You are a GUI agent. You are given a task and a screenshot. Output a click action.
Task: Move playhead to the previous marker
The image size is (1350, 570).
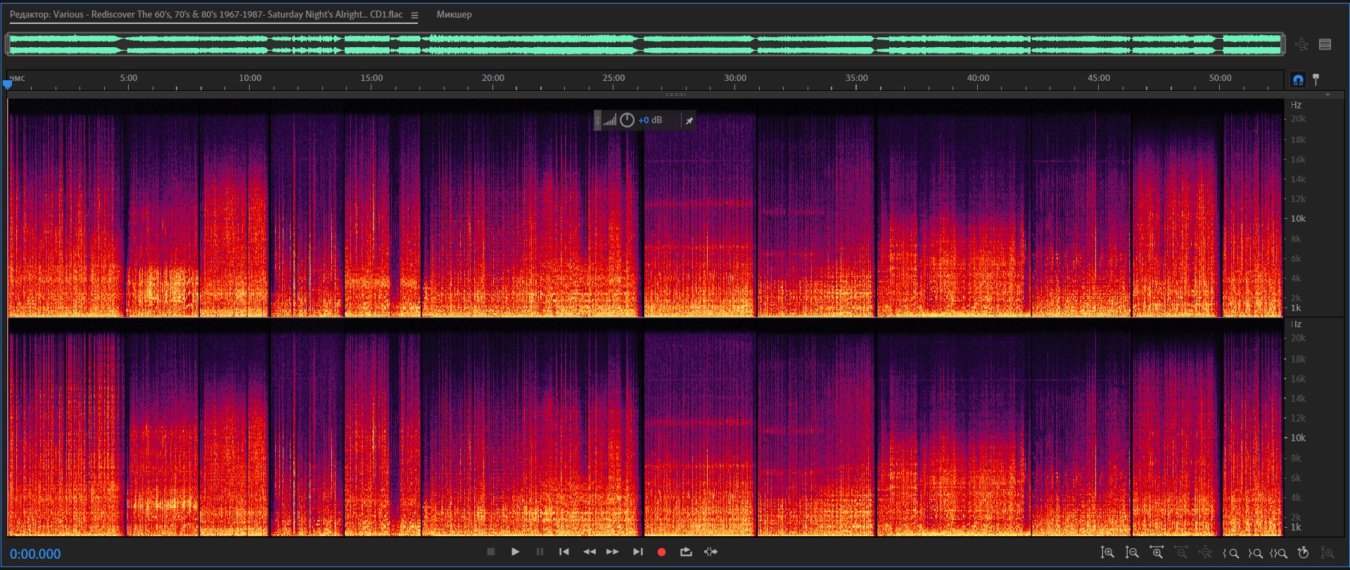[x=564, y=552]
